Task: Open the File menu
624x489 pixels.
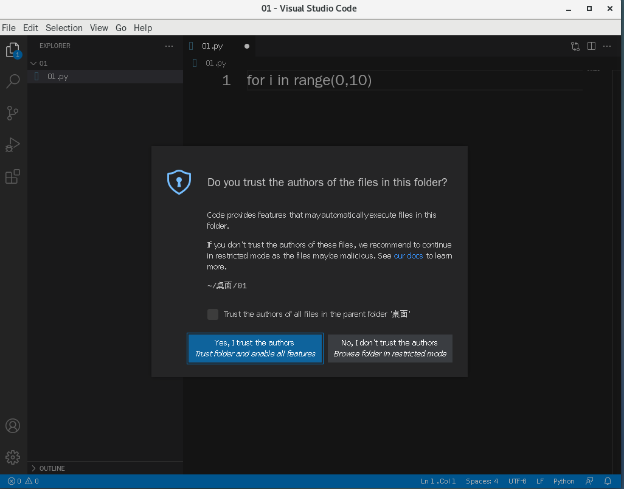Action: coord(9,28)
